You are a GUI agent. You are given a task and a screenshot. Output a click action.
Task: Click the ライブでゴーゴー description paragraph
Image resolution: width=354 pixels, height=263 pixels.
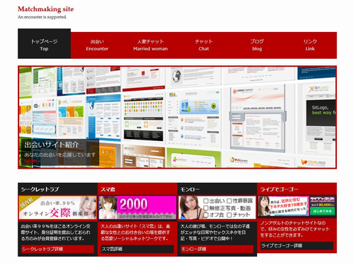(x=295, y=229)
